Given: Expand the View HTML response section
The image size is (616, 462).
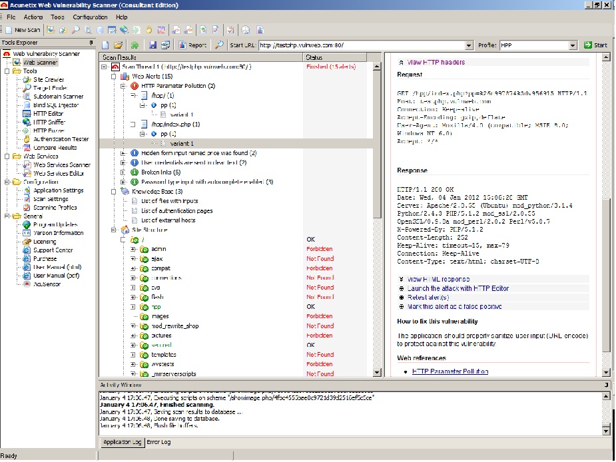Looking at the screenshot, I should tap(434, 280).
